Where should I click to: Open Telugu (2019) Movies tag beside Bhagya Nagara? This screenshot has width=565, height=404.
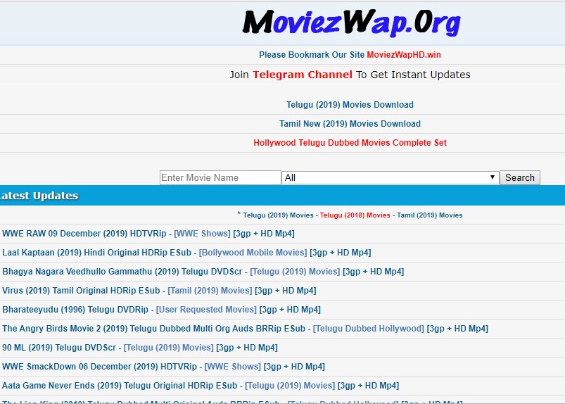(x=295, y=272)
